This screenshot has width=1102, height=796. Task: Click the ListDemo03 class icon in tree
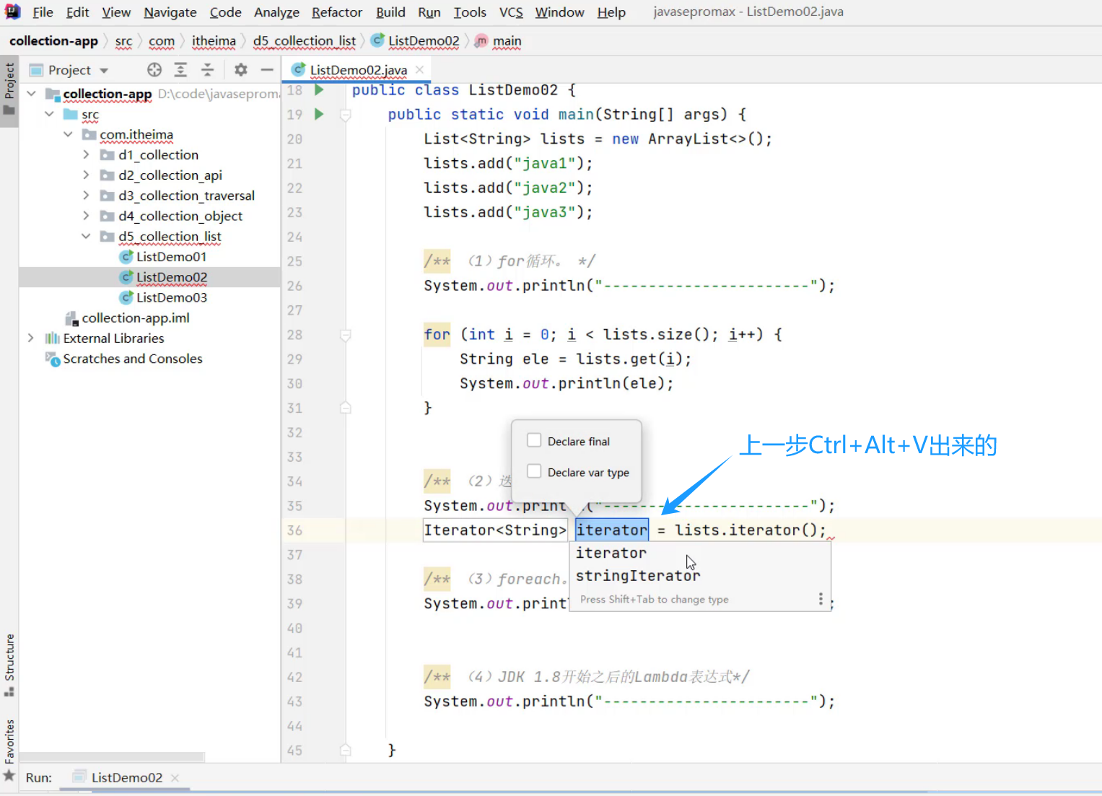[x=126, y=297]
